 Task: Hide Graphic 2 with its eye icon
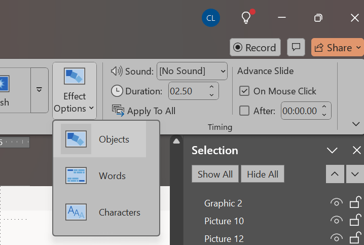tap(337, 202)
